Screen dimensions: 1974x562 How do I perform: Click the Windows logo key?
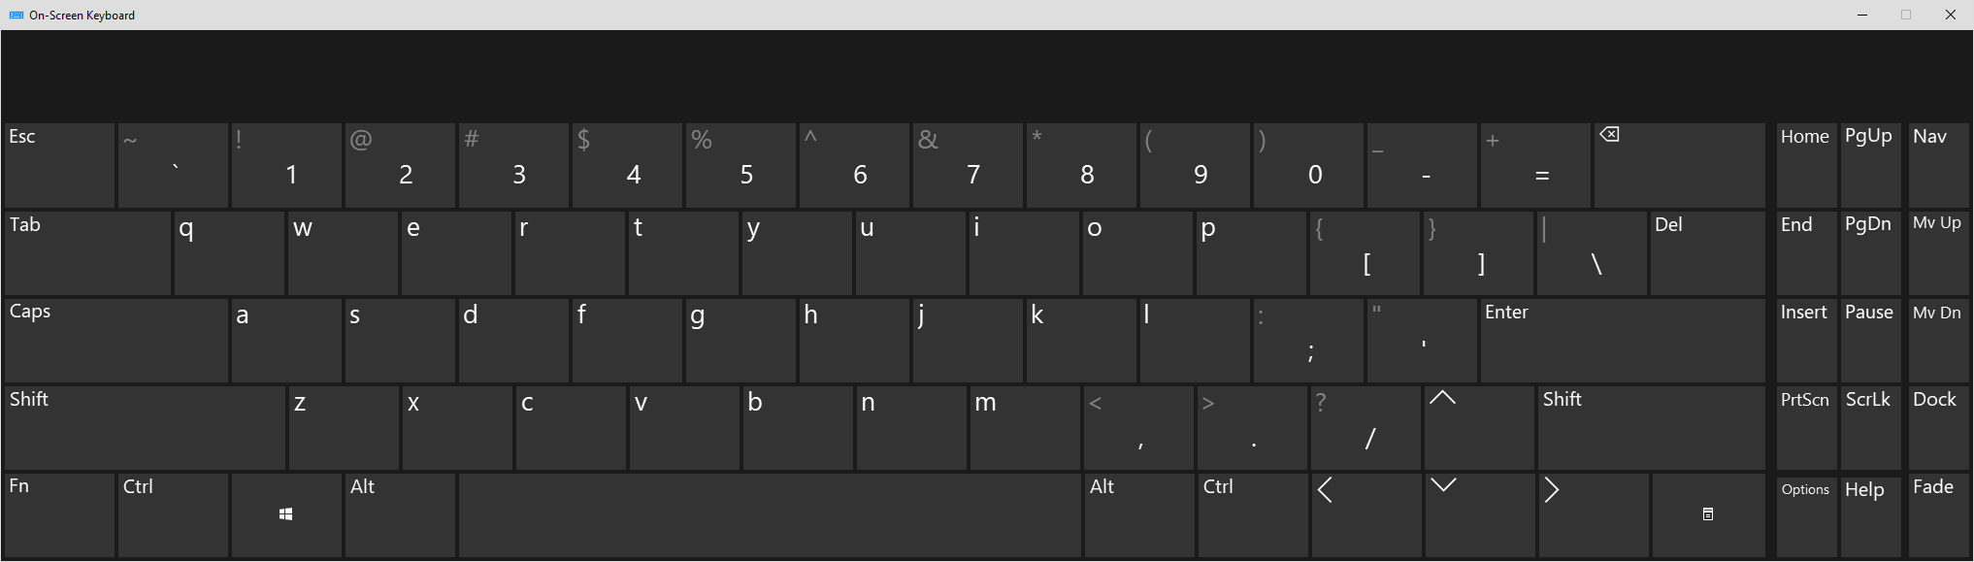pyautogui.click(x=285, y=513)
